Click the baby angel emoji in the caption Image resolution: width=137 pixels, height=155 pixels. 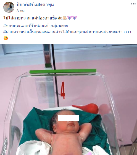coord(65,18)
